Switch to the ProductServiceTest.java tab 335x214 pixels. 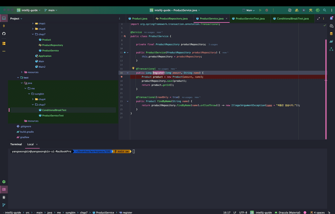click(x=250, y=19)
